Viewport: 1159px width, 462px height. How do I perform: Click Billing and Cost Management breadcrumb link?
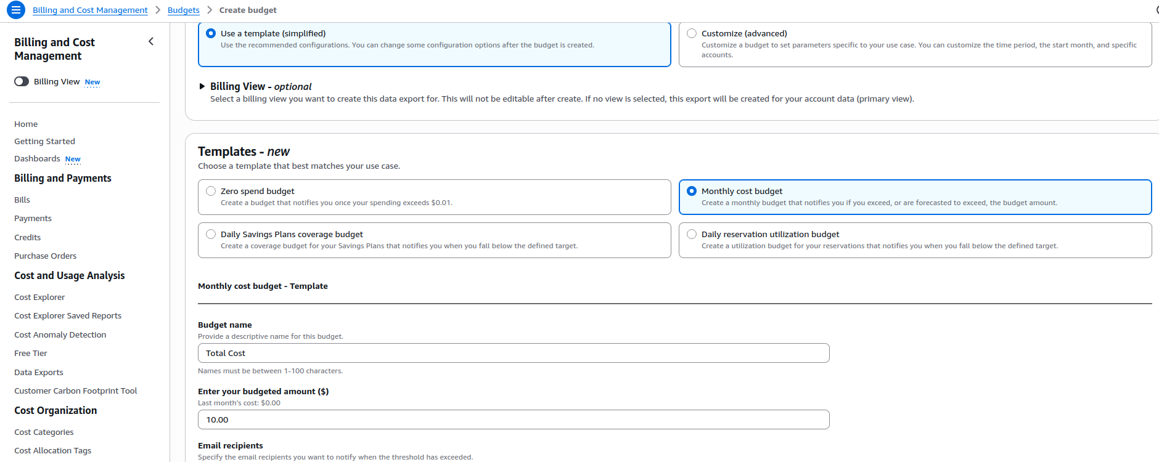click(90, 10)
